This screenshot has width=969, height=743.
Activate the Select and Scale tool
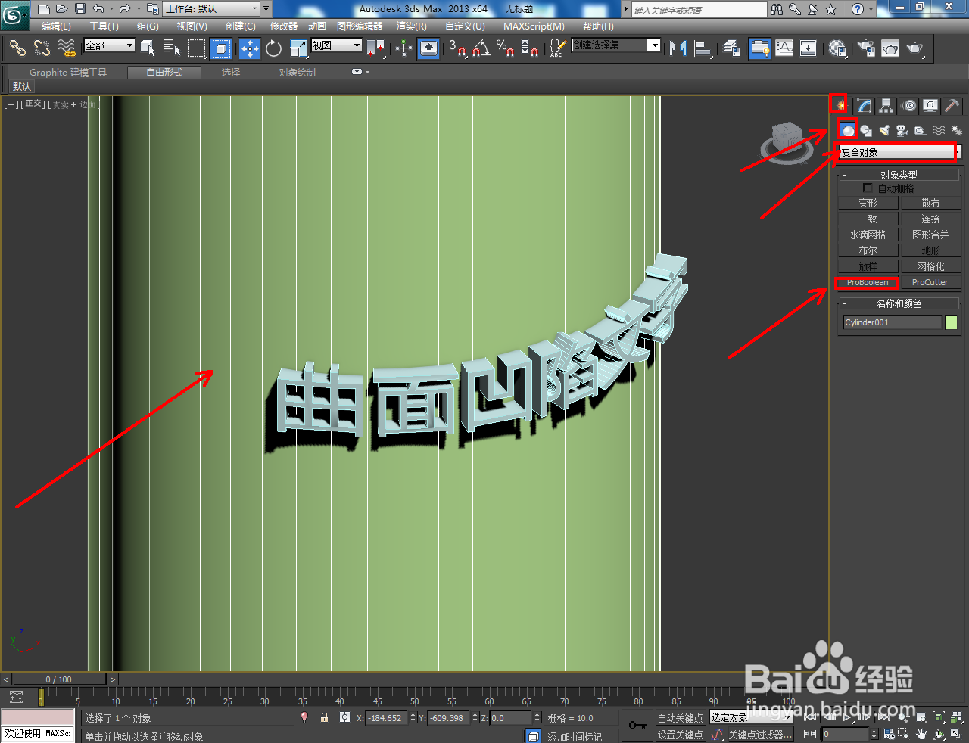pyautogui.click(x=298, y=48)
